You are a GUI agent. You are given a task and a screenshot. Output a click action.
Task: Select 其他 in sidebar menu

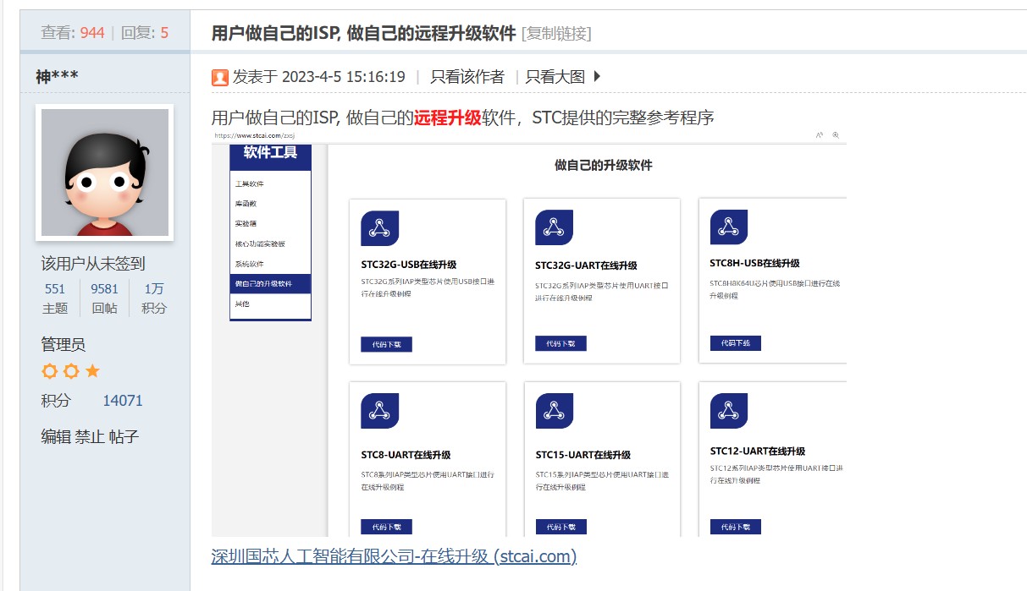[x=270, y=304]
